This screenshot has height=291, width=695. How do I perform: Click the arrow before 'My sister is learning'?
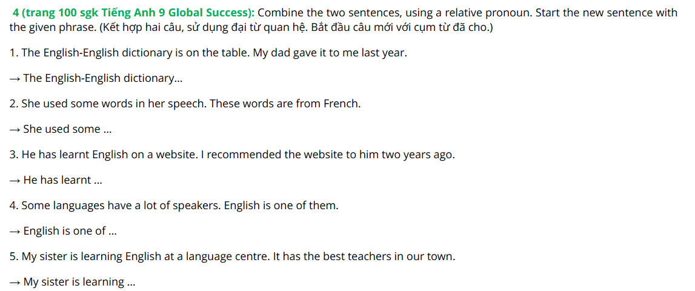click(15, 283)
